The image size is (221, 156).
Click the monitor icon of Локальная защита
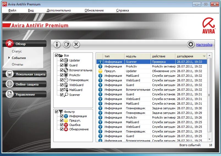pyautogui.click(x=10, y=74)
